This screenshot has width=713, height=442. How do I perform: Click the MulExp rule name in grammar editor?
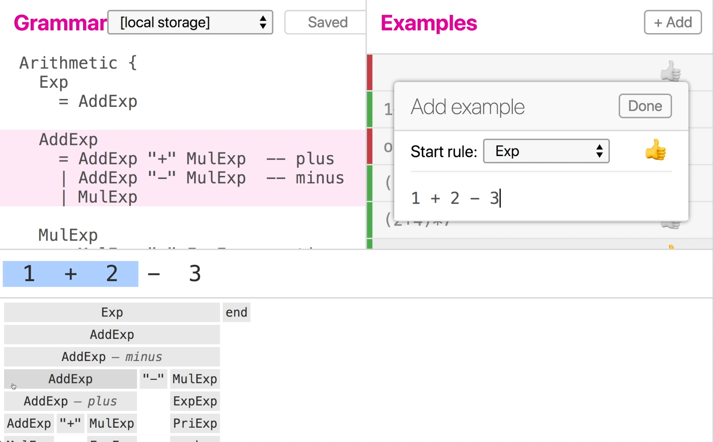pos(68,235)
